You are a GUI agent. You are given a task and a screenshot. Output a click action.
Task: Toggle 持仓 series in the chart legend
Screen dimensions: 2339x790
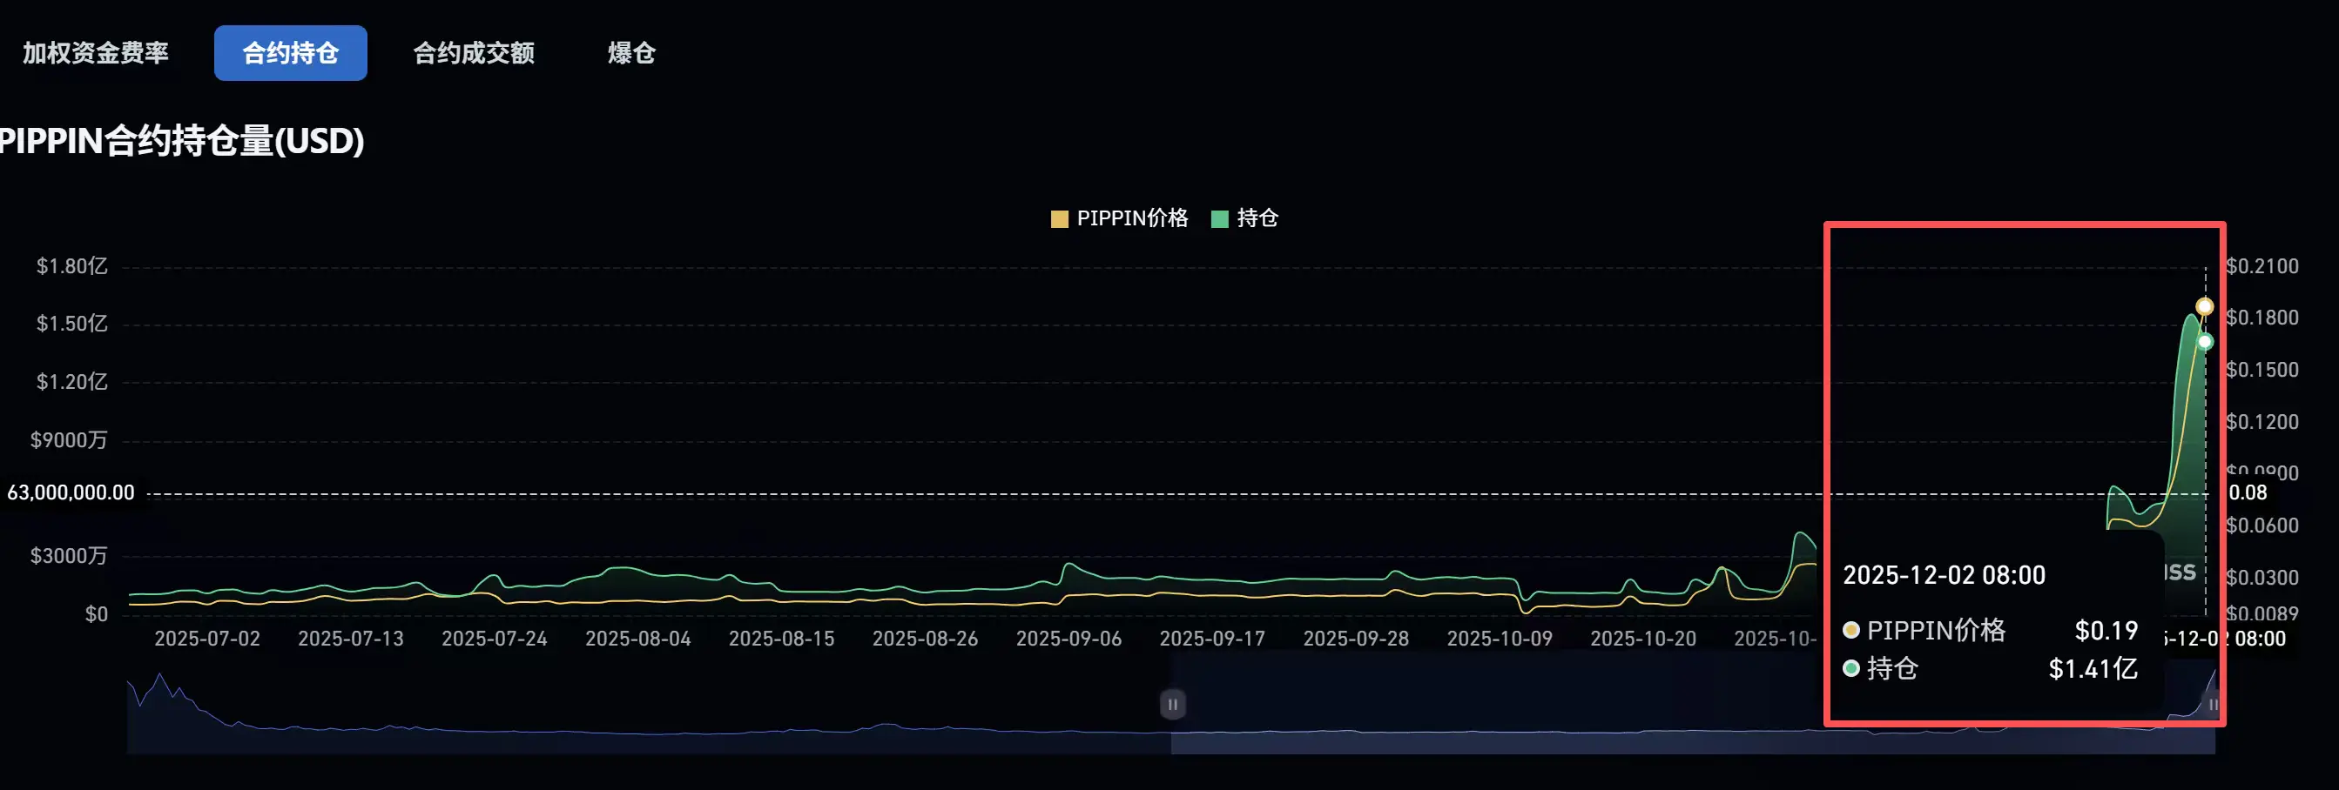pyautogui.click(x=1245, y=218)
